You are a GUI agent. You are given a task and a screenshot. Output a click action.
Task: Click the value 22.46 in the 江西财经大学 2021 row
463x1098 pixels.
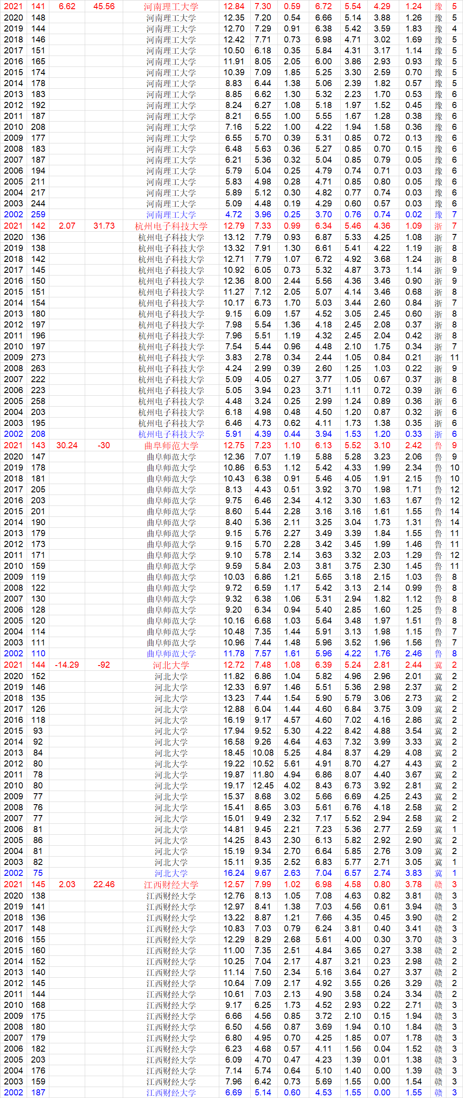click(x=104, y=885)
